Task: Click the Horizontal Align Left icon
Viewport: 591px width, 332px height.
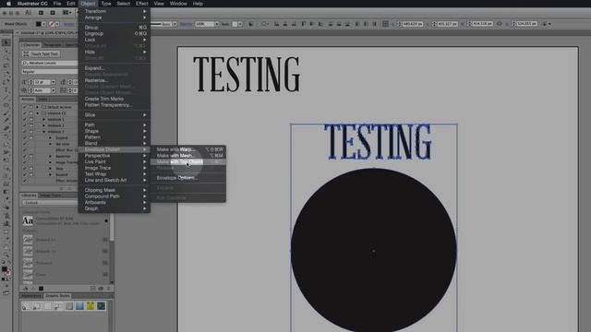Action: pyautogui.click(x=277, y=24)
